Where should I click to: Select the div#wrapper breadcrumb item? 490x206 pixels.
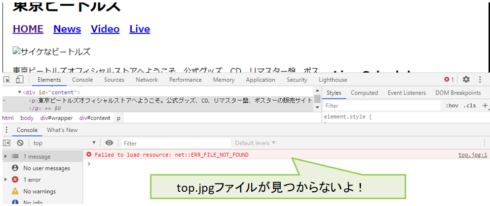(56, 118)
